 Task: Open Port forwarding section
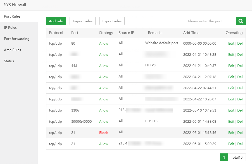coord(17,39)
